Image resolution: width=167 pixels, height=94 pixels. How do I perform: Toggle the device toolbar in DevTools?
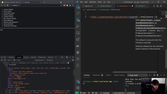pyautogui.click(x=5, y=57)
